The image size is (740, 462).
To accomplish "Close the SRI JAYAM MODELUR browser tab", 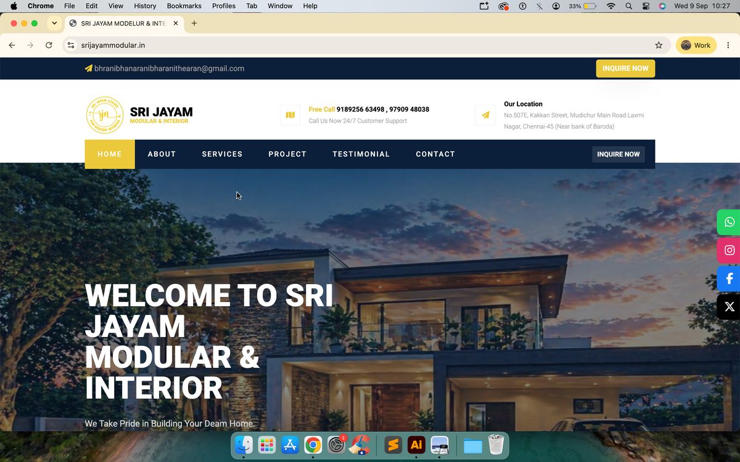I will click(176, 23).
